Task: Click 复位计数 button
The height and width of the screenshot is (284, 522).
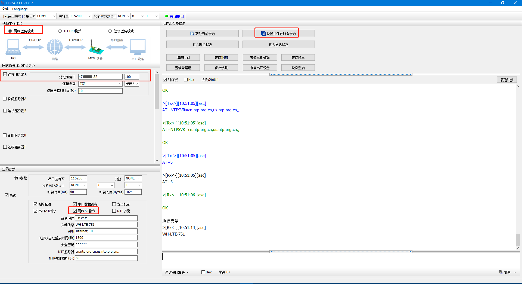Action: (507, 80)
